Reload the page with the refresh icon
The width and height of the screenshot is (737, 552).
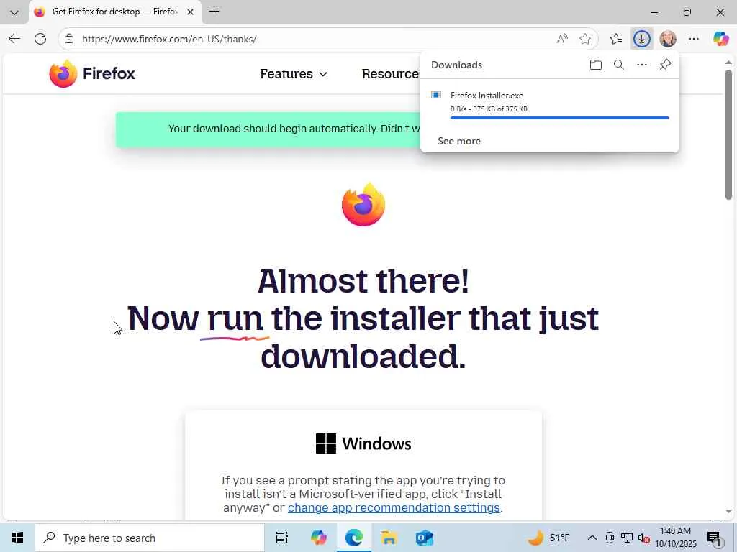click(x=40, y=39)
